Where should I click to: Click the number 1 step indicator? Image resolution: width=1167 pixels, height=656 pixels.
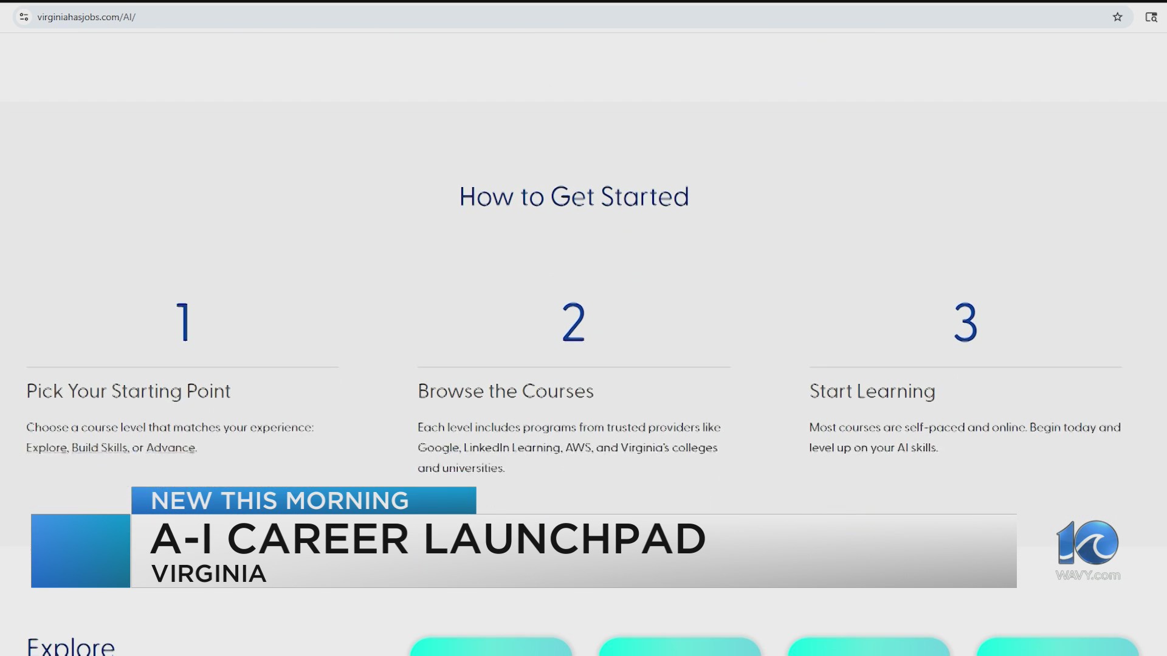[182, 323]
